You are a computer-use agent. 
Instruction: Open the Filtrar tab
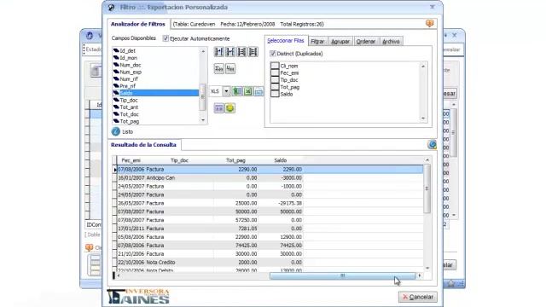coord(317,41)
